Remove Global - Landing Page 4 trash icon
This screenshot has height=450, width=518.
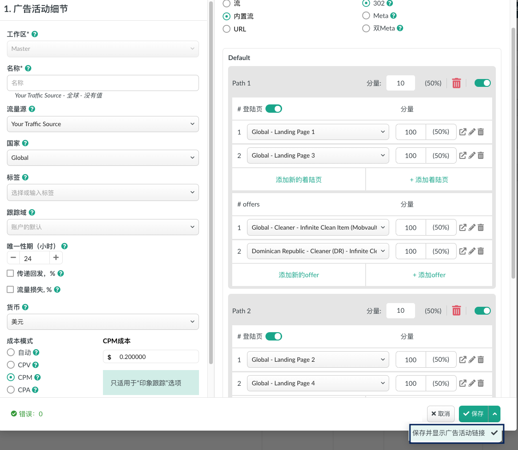coord(481,383)
